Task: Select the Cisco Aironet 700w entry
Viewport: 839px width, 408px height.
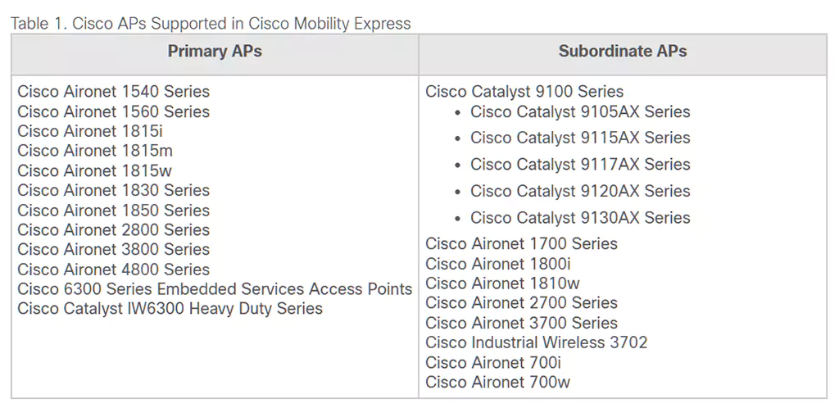Action: (498, 382)
